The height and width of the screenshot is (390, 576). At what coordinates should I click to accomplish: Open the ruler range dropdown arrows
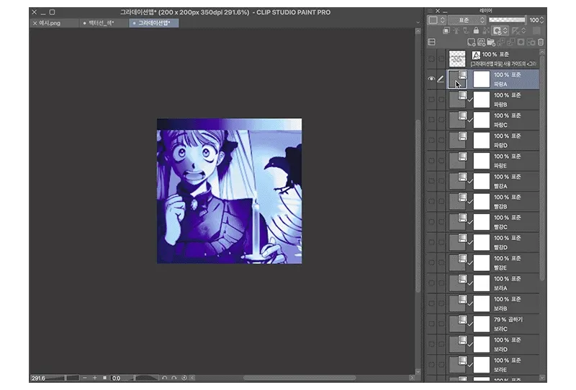[x=524, y=31]
